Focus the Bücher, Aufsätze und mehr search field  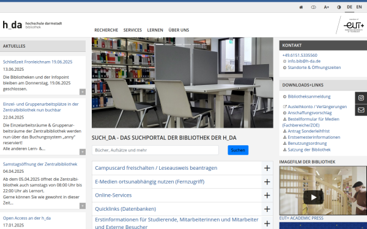click(155, 150)
